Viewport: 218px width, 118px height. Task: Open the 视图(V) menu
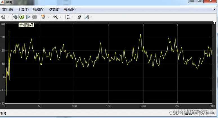[39, 10]
